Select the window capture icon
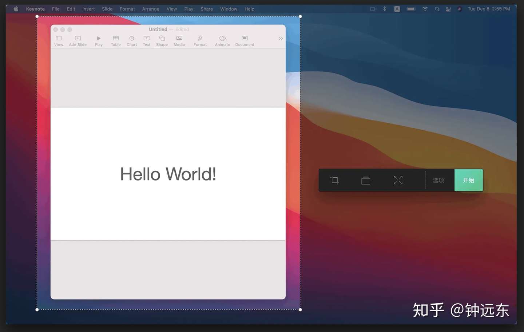Screen dimensions: 524x332 coord(366,180)
